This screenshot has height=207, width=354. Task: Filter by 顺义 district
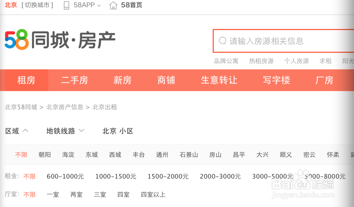[286, 155]
